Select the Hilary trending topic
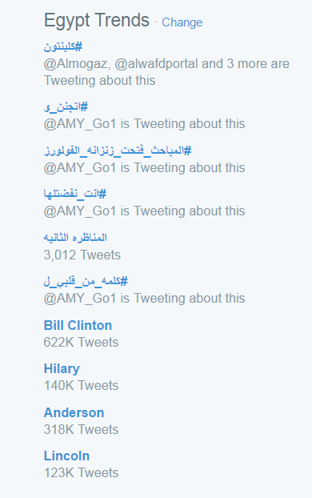 click(x=62, y=369)
